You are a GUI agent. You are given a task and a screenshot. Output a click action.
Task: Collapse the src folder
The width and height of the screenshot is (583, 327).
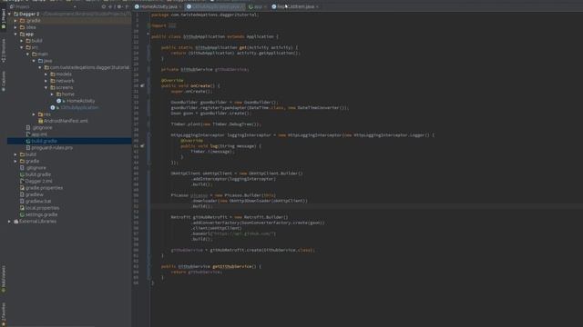coord(22,47)
